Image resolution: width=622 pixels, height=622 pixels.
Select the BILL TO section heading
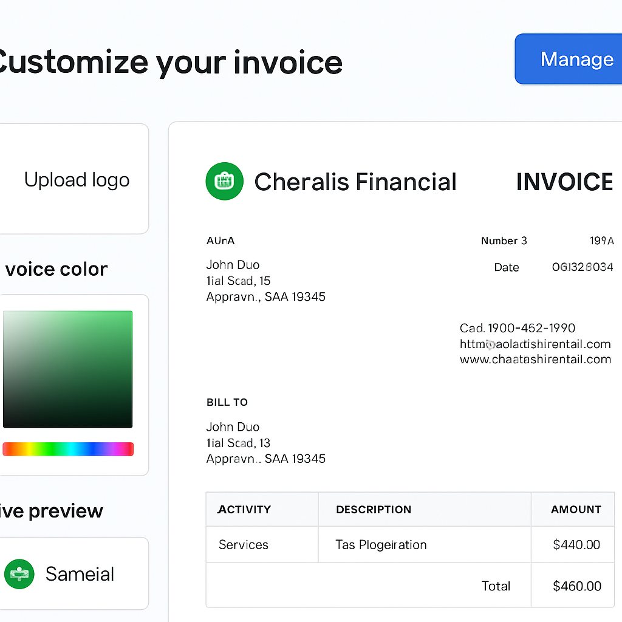tap(227, 402)
